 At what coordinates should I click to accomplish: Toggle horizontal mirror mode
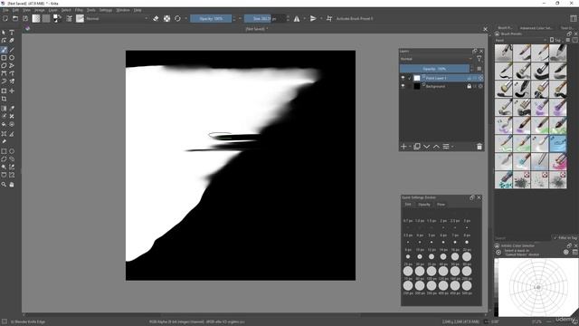coord(297,18)
